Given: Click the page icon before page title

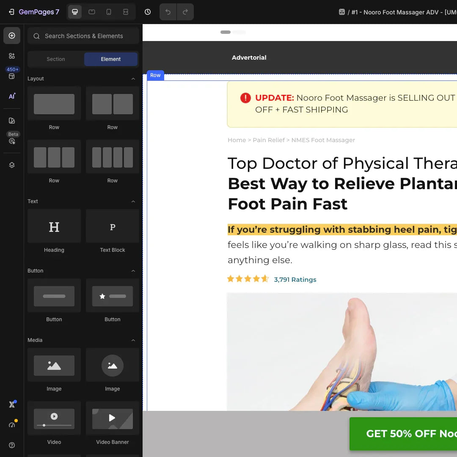Looking at the screenshot, I should coord(342,12).
